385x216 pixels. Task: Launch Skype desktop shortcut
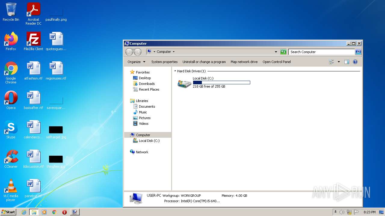pyautogui.click(x=11, y=130)
